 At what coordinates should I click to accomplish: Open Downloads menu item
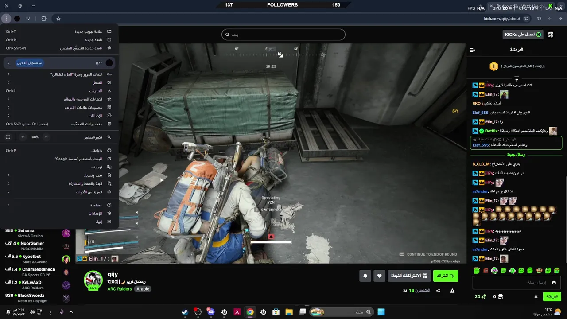pyautogui.click(x=59, y=91)
